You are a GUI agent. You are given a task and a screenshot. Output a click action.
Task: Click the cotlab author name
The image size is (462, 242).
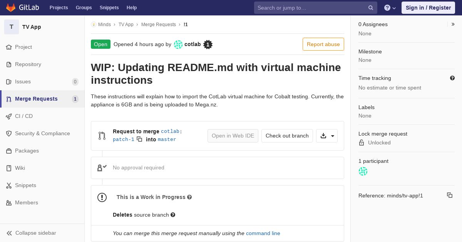pos(192,44)
